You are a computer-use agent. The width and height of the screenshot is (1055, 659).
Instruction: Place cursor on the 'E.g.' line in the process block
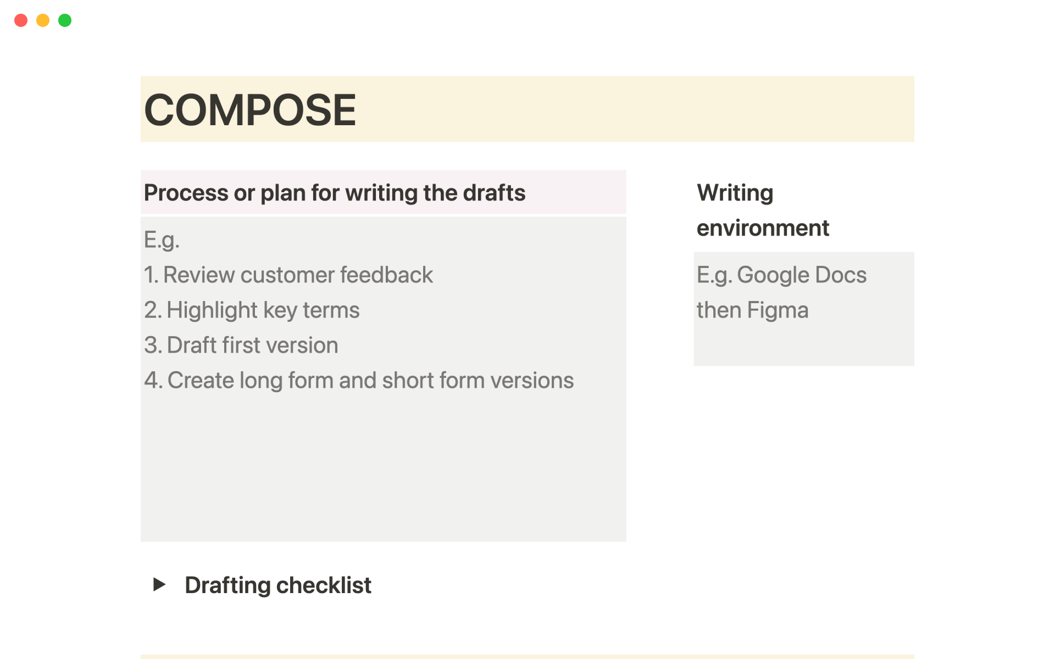pos(162,240)
